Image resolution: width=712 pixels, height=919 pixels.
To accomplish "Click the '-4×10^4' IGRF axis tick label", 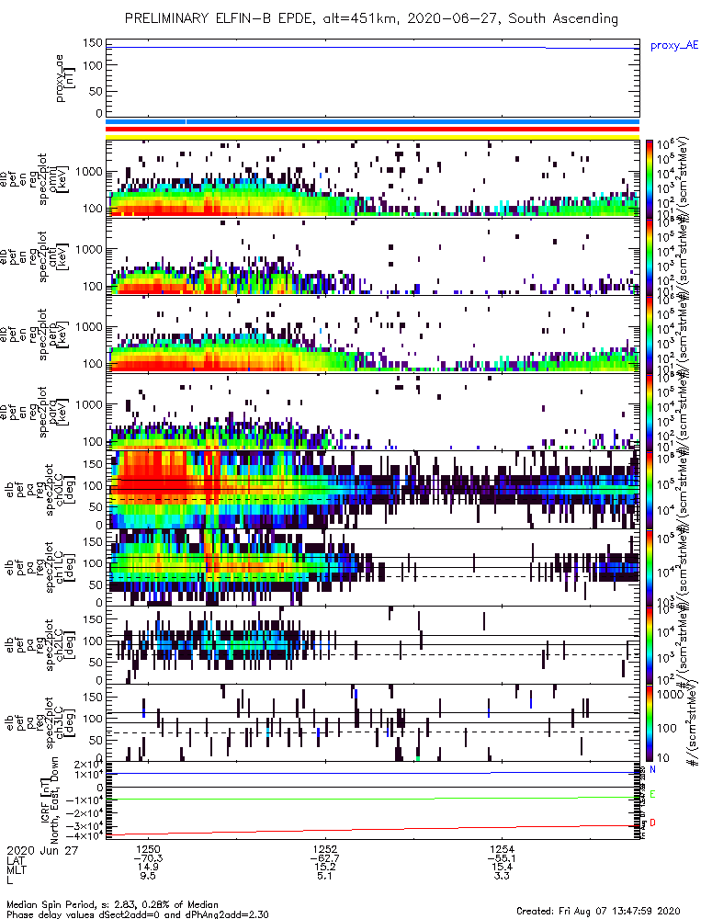I will point(86,835).
